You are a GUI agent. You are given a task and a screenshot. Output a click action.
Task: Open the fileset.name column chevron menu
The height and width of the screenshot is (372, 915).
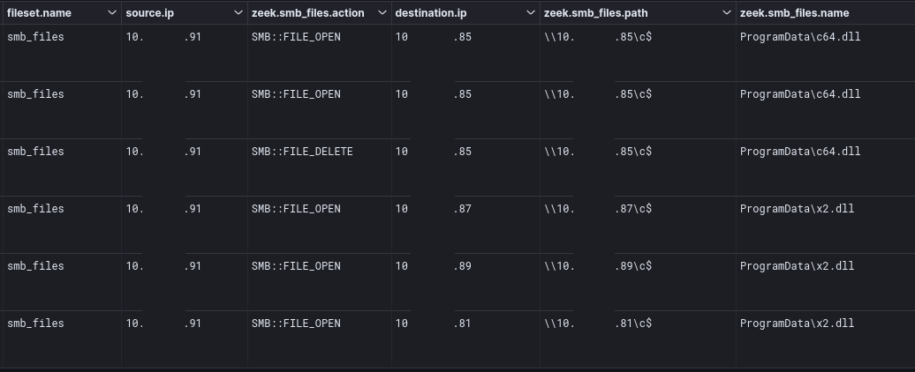(111, 13)
